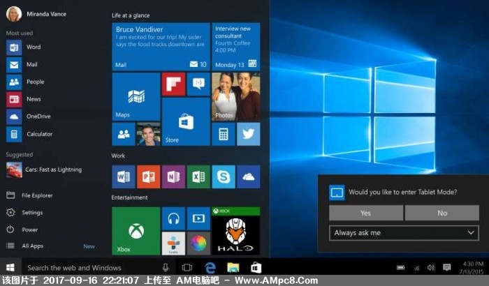Click the volume speaker icon

[431, 268]
